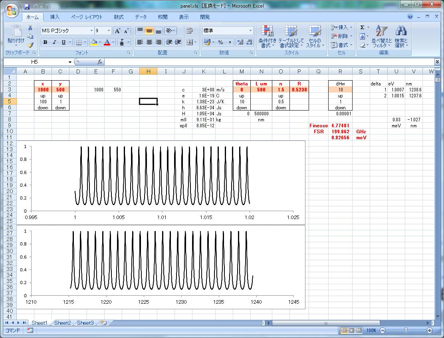Open the Sheet2 worksheet tab
444x338 pixels.
pyautogui.click(x=62, y=323)
